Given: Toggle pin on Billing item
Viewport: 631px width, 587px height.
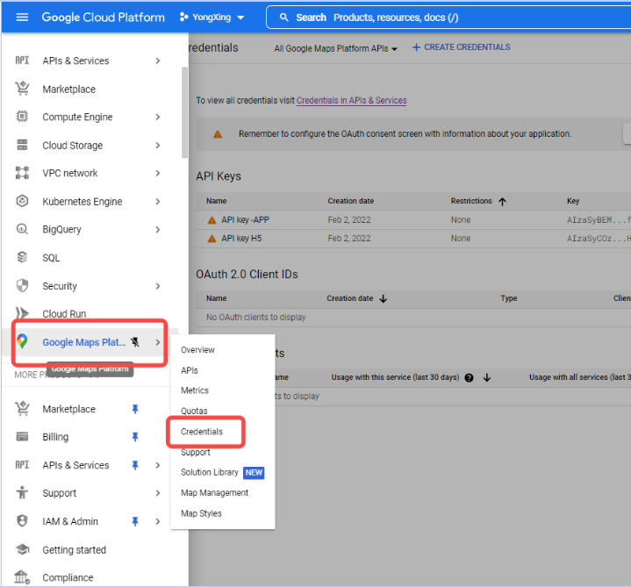Looking at the screenshot, I should [135, 437].
